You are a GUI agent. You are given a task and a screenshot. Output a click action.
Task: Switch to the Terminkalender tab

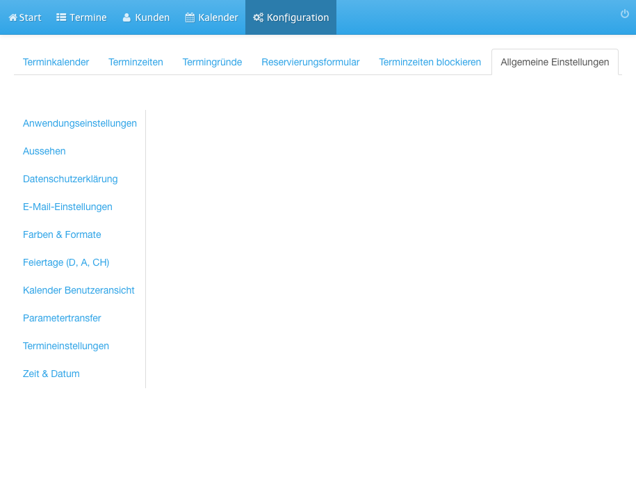56,62
